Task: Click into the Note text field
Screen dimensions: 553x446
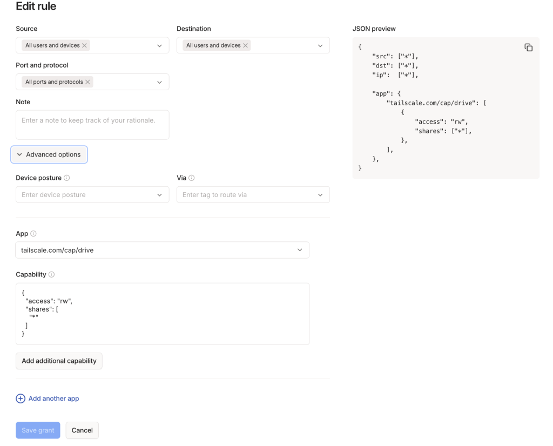Action: point(92,125)
